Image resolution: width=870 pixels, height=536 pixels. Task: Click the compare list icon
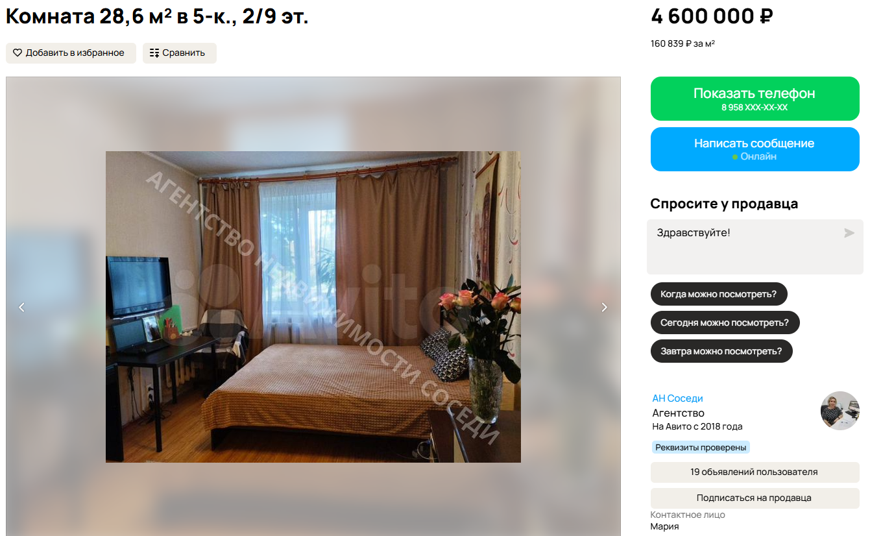coord(154,53)
